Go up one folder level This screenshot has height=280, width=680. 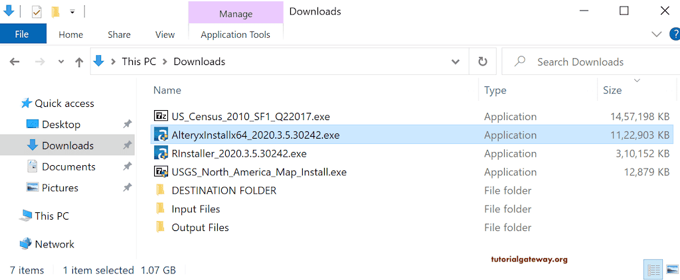tap(79, 62)
